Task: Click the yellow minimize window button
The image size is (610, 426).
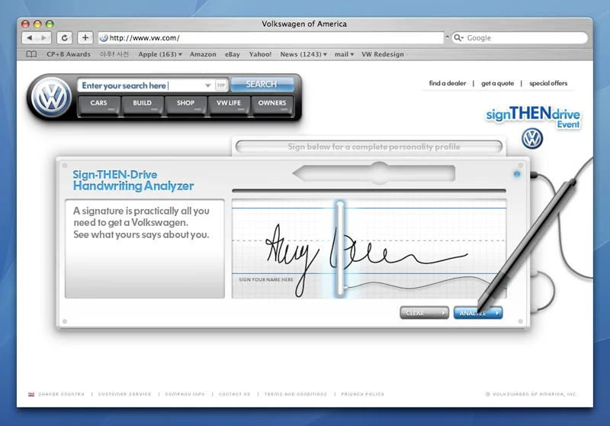Action: point(37,24)
